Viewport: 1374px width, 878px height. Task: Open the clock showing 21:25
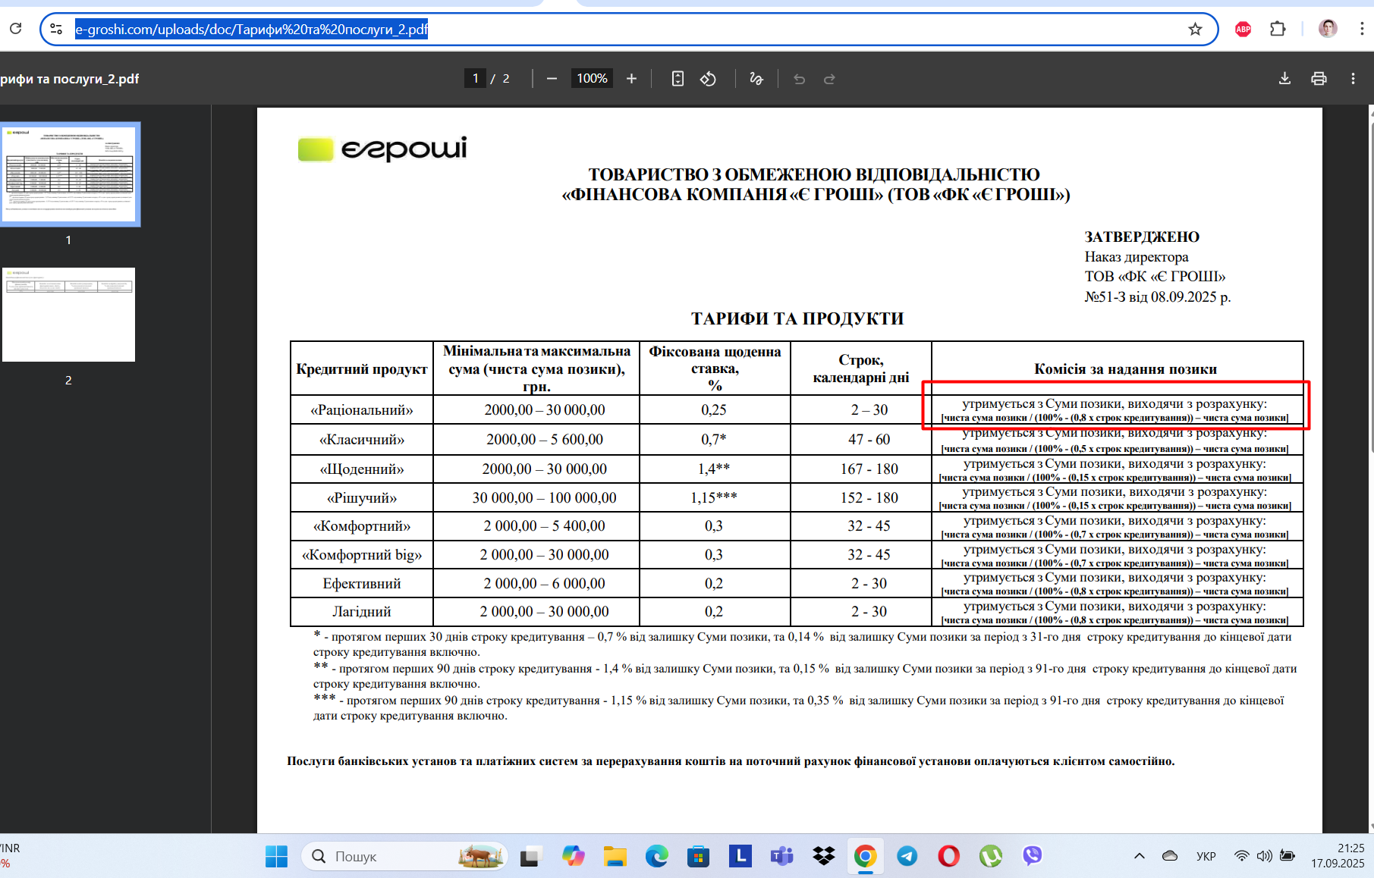(x=1338, y=856)
